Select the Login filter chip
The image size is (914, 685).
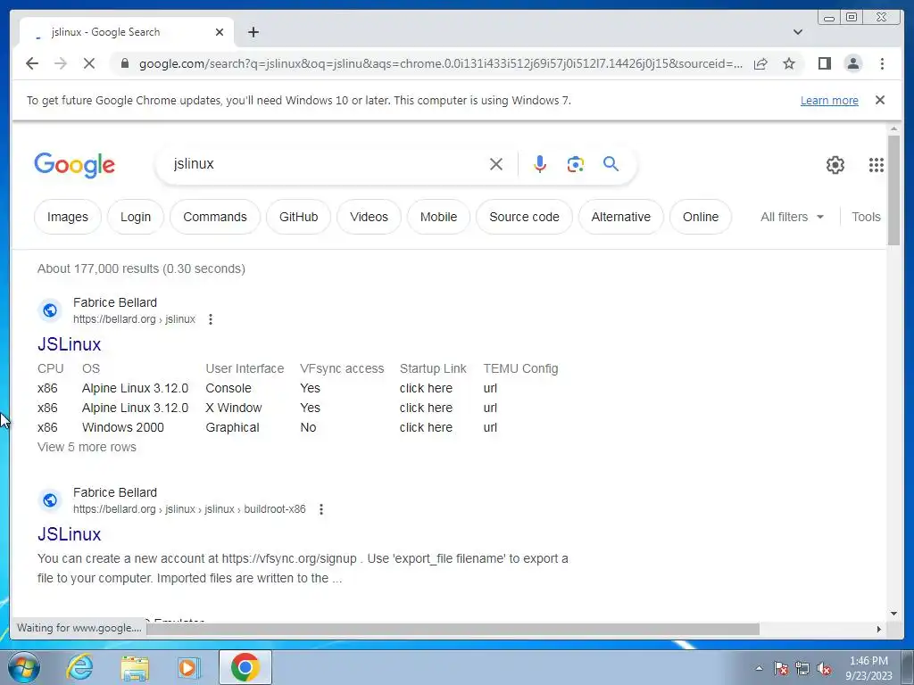pyautogui.click(x=136, y=217)
